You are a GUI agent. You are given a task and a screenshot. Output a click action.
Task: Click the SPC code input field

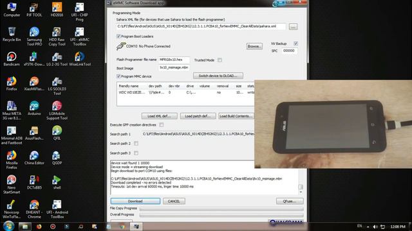click(x=290, y=51)
